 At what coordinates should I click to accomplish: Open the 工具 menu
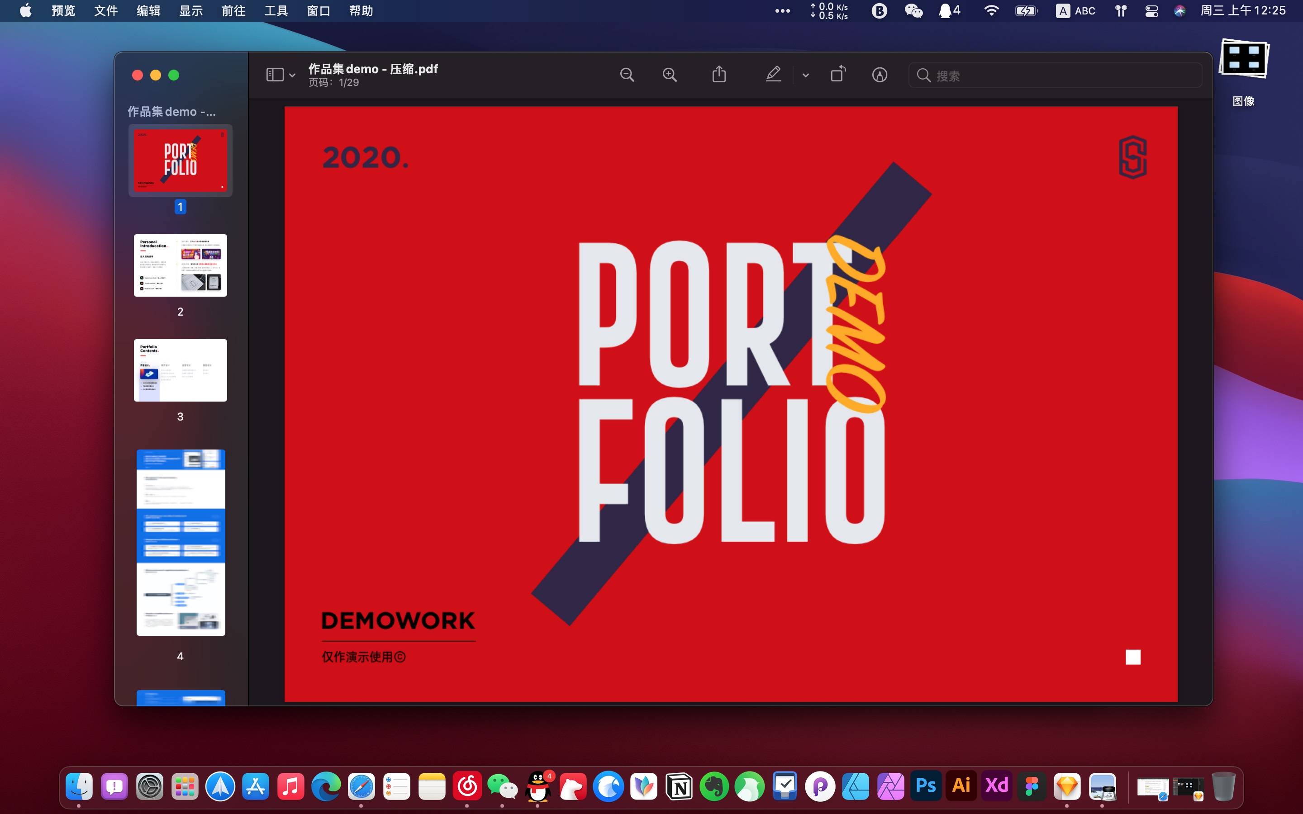[276, 11]
